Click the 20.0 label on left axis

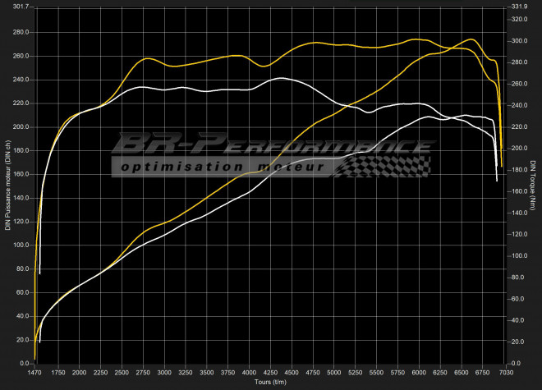click(22, 340)
